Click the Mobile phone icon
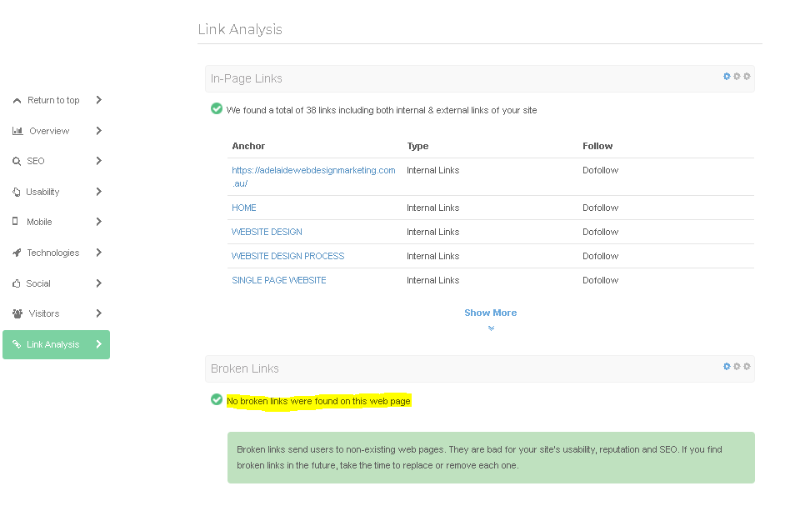This screenshot has width=795, height=511. pos(15,221)
